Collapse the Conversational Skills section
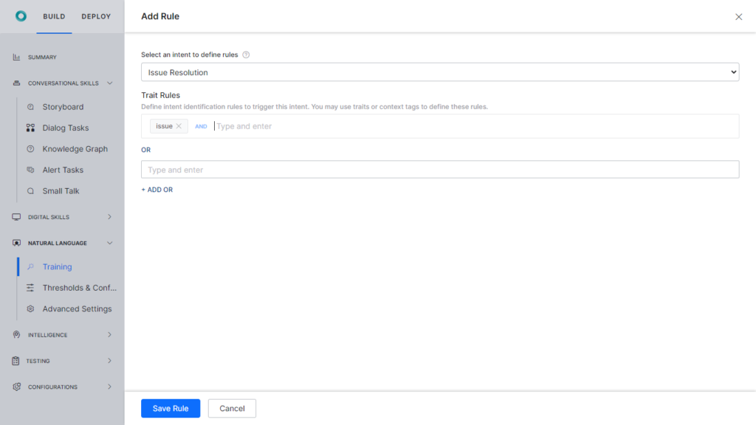The height and width of the screenshot is (425, 756). [110, 83]
